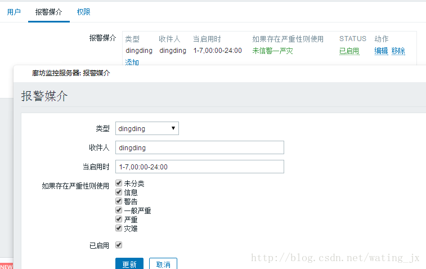Screen dimensions: 426x269
Task: Switch to the 用户 tab
Action: point(14,12)
